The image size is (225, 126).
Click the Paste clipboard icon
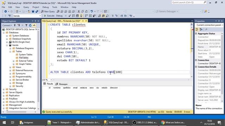[86, 12]
